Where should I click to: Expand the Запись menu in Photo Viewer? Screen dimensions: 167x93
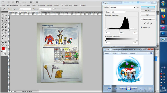[x=133, y=53]
